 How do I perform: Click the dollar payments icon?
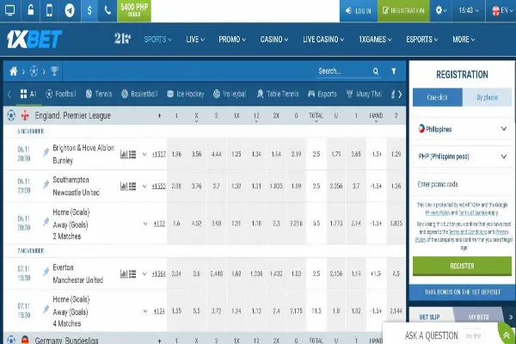point(89,10)
